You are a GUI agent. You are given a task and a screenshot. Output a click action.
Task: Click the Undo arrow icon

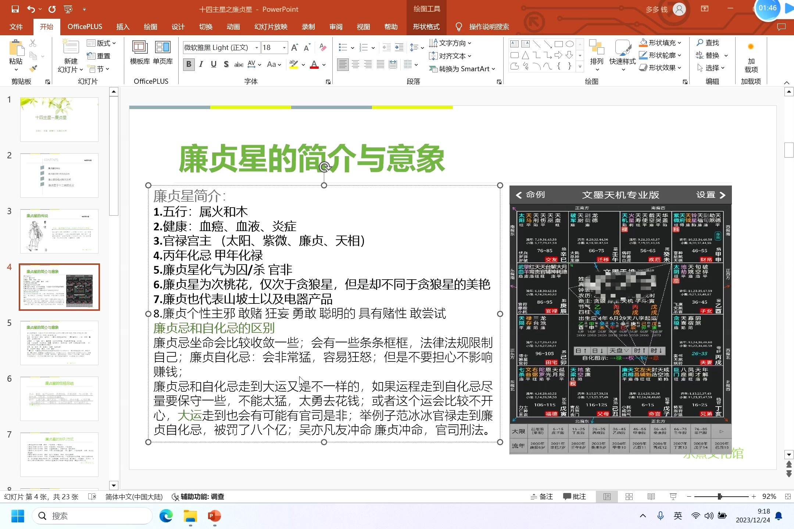click(x=31, y=9)
